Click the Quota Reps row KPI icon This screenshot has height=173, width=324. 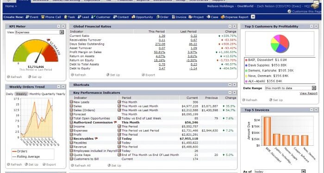coord(71,155)
